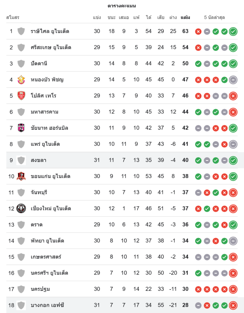Open ราชีไศล ยูไนเต็ด team page
Screen dimensions: 244x313
(x=50, y=31)
